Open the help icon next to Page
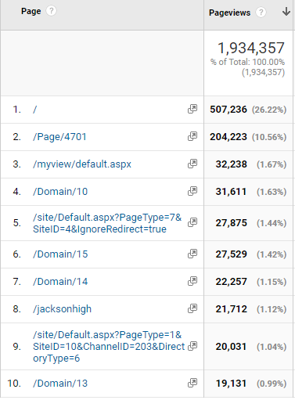 click(51, 11)
